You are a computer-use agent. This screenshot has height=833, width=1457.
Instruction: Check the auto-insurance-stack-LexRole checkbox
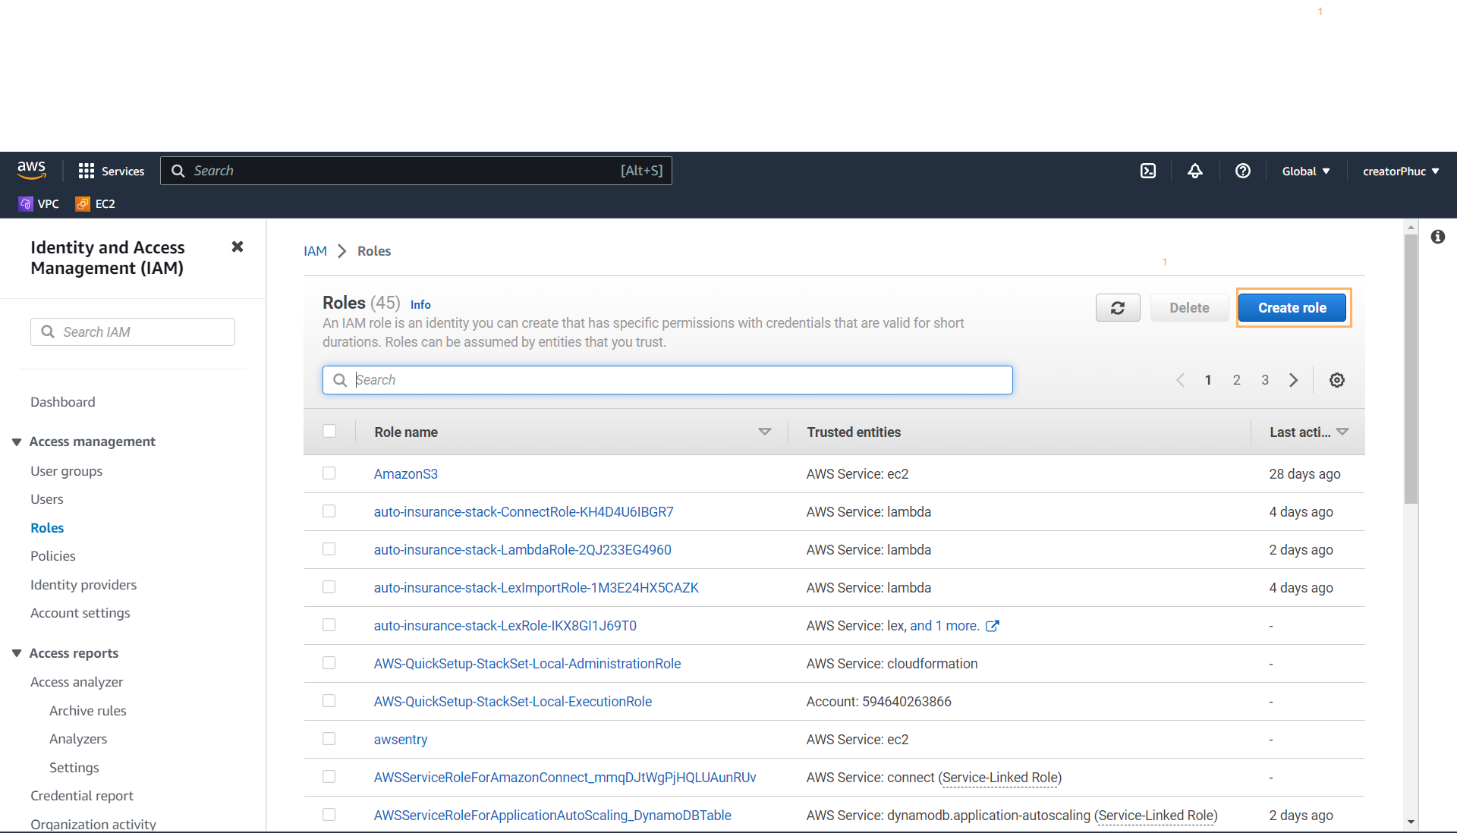click(x=329, y=625)
